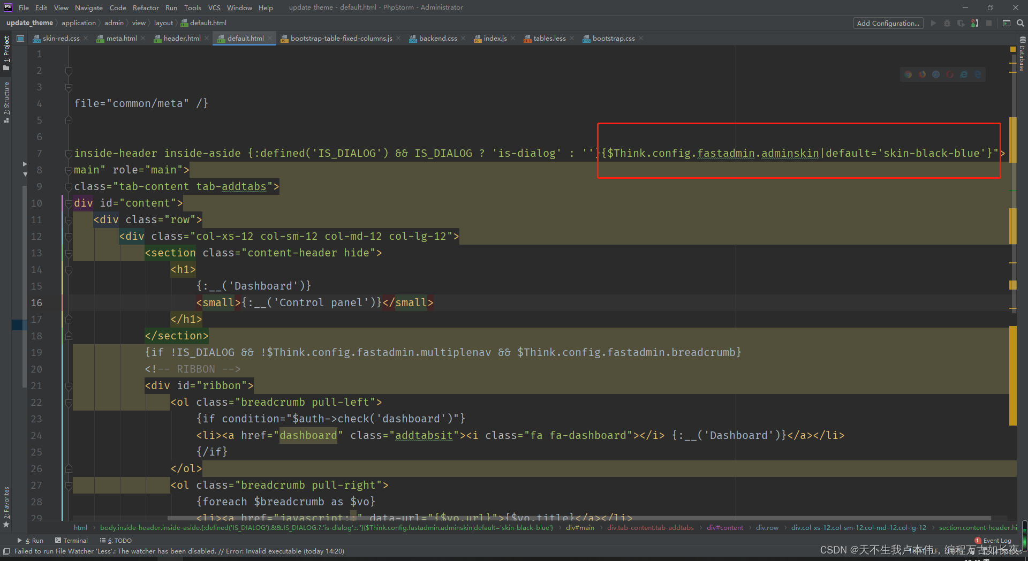Select div#main in the bottom breadcrumb bar
This screenshot has width=1028, height=561.
(580, 527)
